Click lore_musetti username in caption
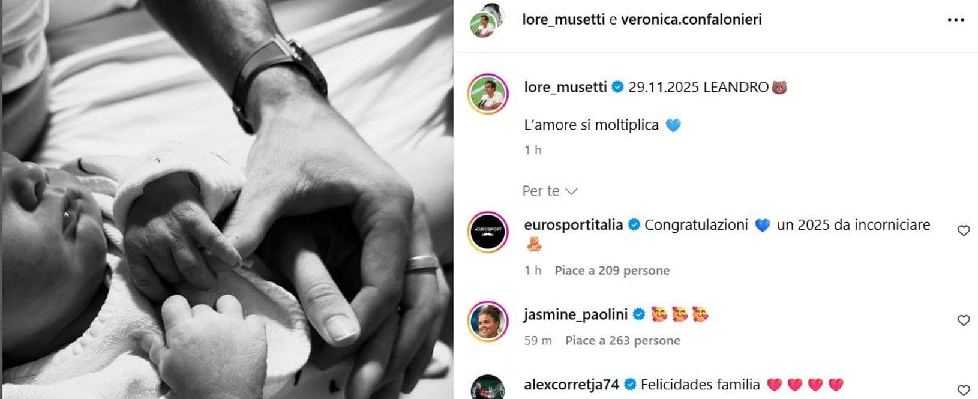The height and width of the screenshot is (399, 978). pyautogui.click(x=565, y=87)
